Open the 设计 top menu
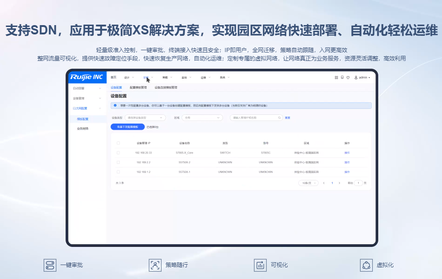 (x=128, y=77)
